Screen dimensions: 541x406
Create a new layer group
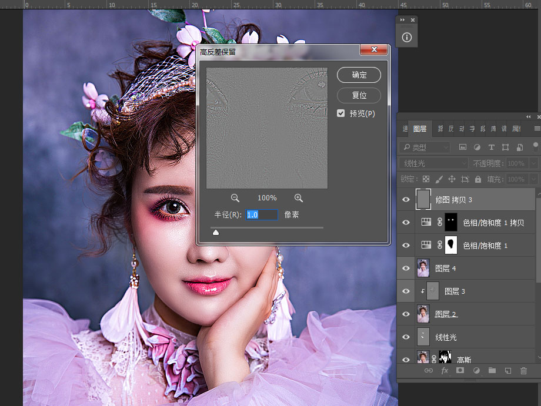492,371
